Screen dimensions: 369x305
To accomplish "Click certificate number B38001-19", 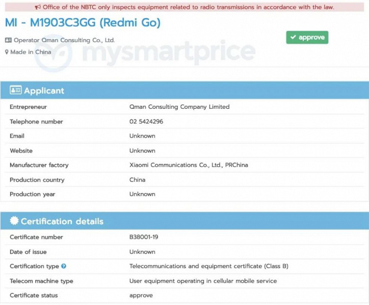I will coord(144,237).
